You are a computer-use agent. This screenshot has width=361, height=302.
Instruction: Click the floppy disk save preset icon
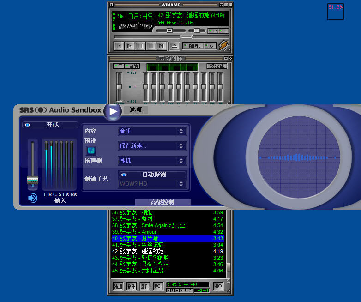[x=91, y=151]
